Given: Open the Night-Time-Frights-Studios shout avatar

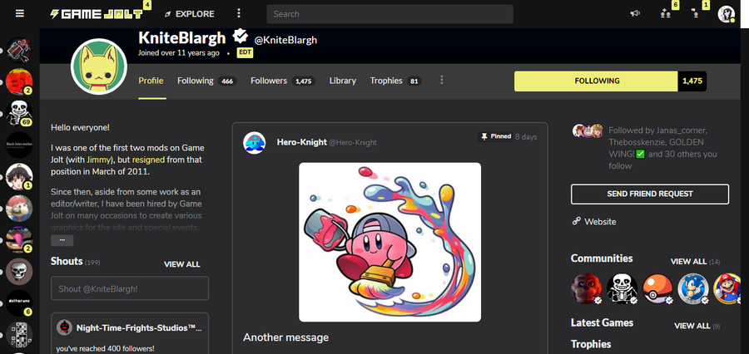Looking at the screenshot, I should (x=64, y=327).
